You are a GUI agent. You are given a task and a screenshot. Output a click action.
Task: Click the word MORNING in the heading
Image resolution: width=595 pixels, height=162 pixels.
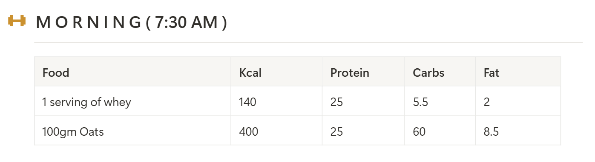[x=89, y=22]
